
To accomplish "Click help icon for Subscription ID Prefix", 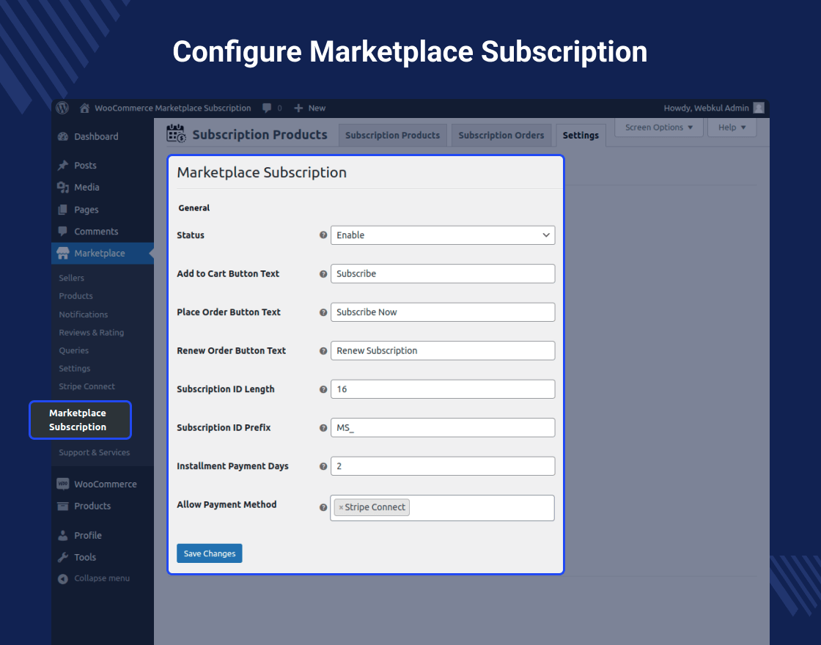I will (323, 428).
